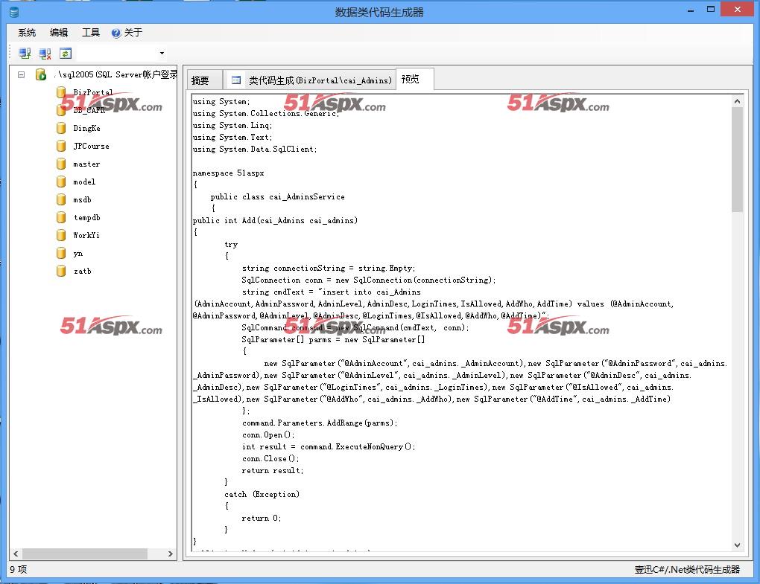Click the line "namespace 51aspx"
The width and height of the screenshot is (760, 584).
coord(228,173)
